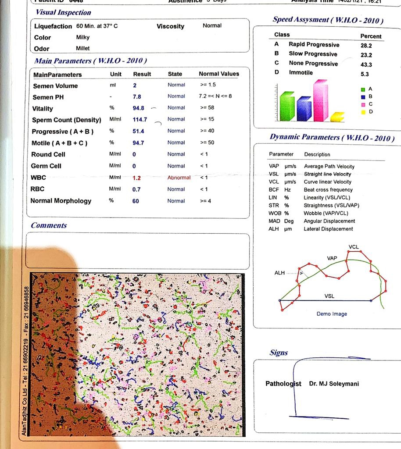
Task: Click the red Abnormal state for WBC
Action: point(179,178)
